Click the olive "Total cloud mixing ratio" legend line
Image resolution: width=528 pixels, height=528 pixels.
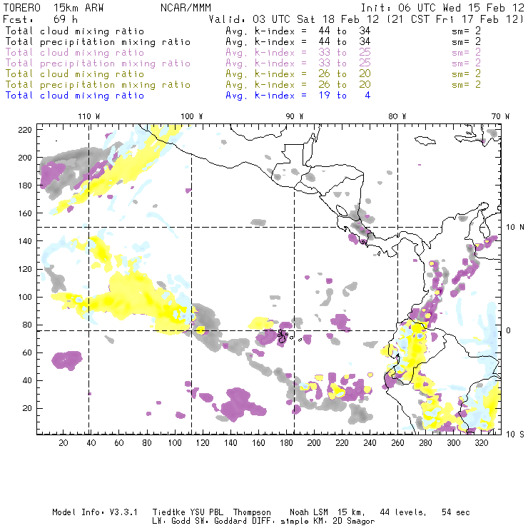click(x=75, y=74)
